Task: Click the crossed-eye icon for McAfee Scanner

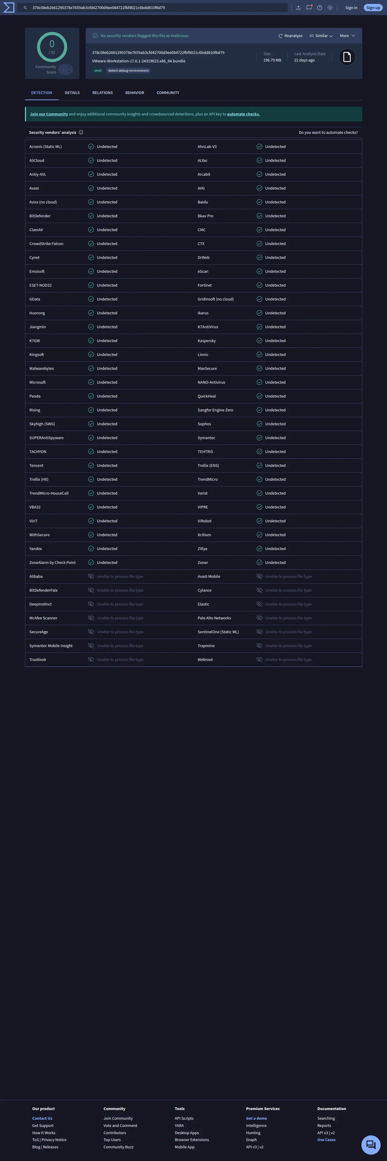Action: [x=91, y=618]
